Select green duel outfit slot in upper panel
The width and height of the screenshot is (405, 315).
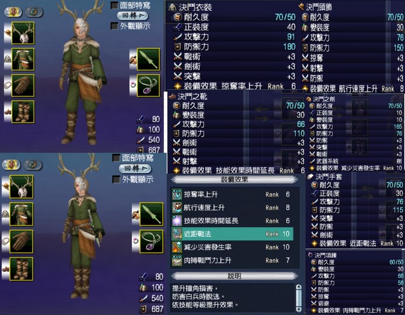[x=23, y=59]
